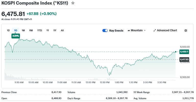The image size is (196, 102).
Task: Click the Open label
Action: [4, 98]
